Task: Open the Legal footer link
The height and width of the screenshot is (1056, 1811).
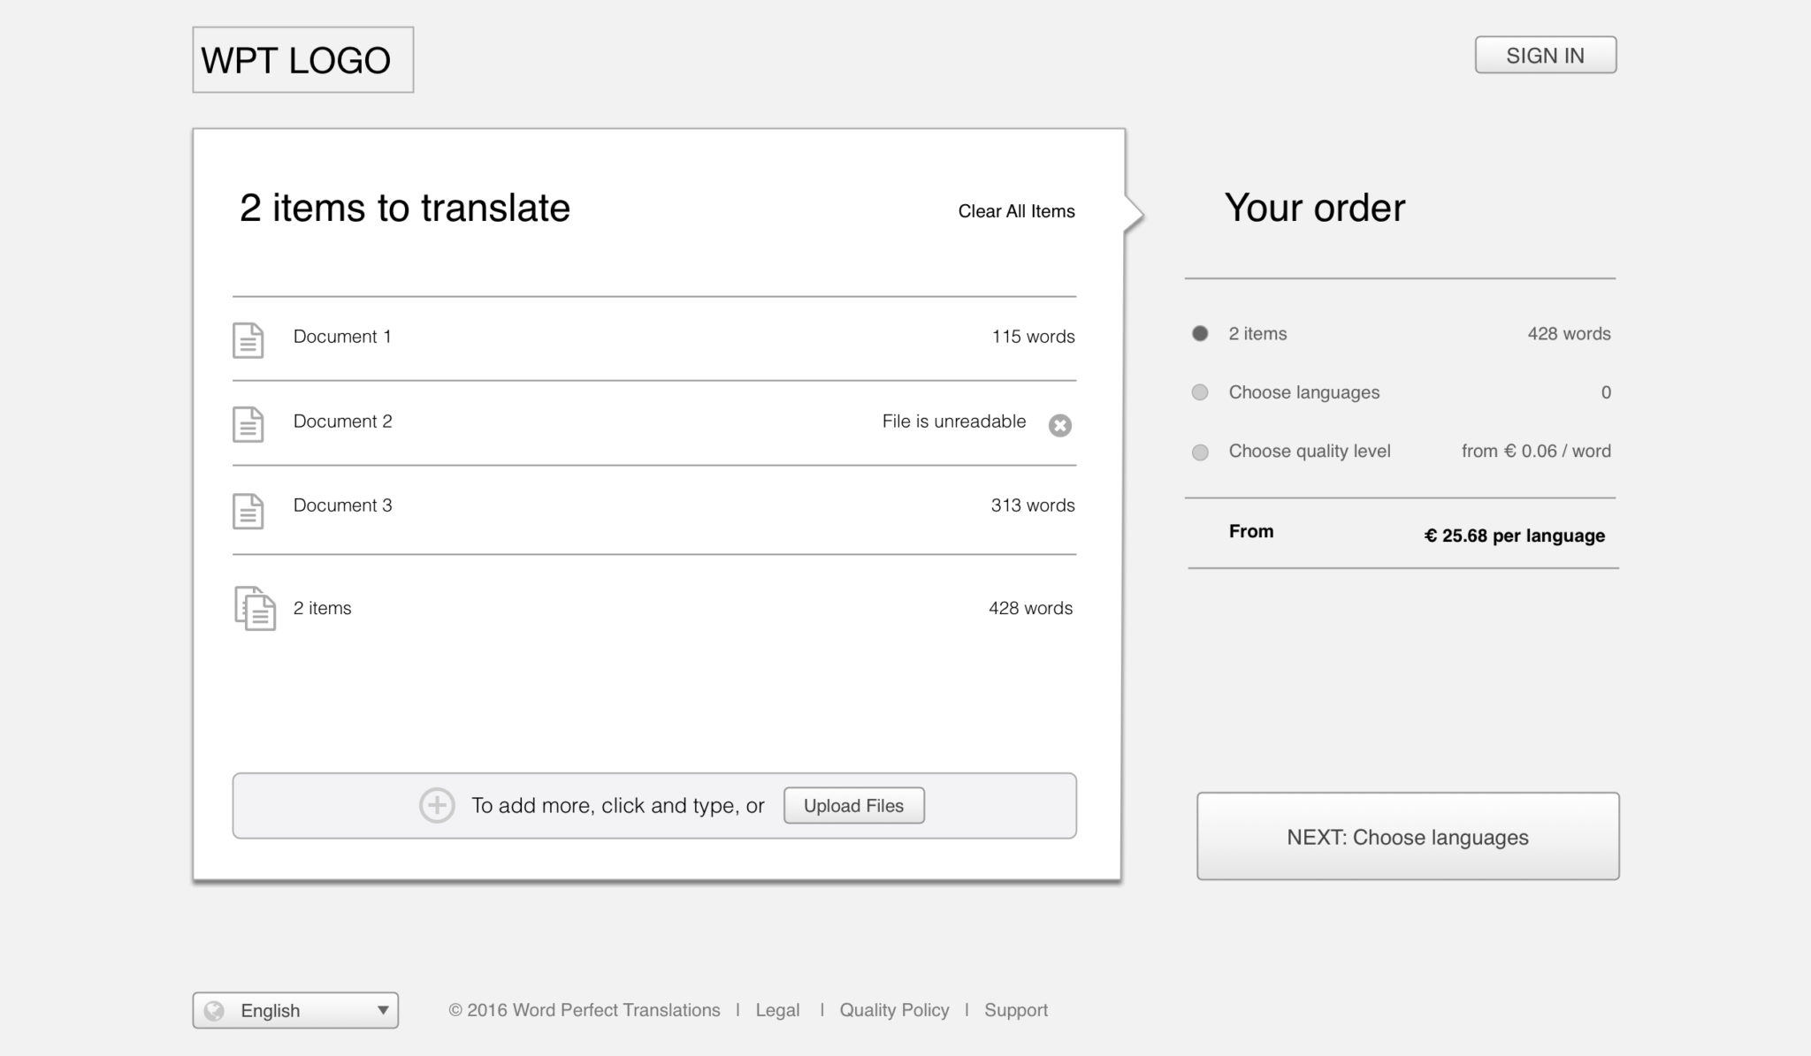Action: (777, 1010)
